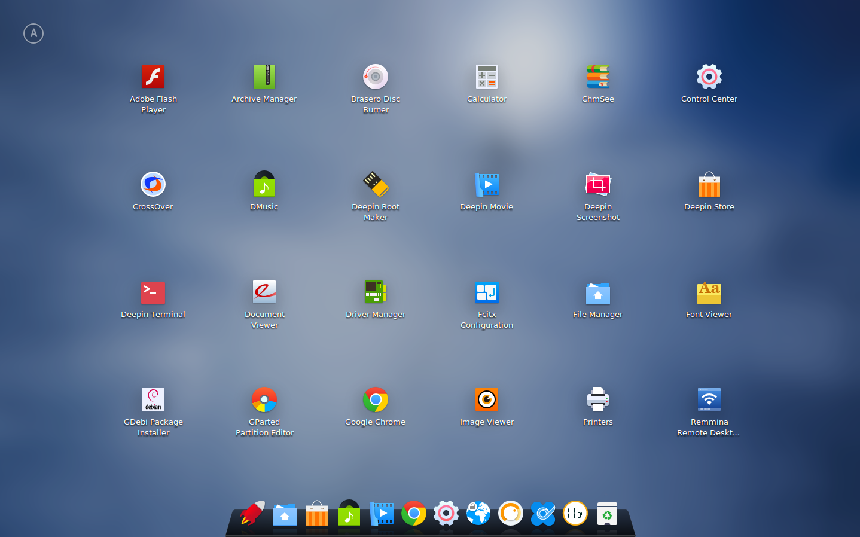Viewport: 860px width, 537px height.
Task: Launch Driver Manager
Action: (x=376, y=292)
